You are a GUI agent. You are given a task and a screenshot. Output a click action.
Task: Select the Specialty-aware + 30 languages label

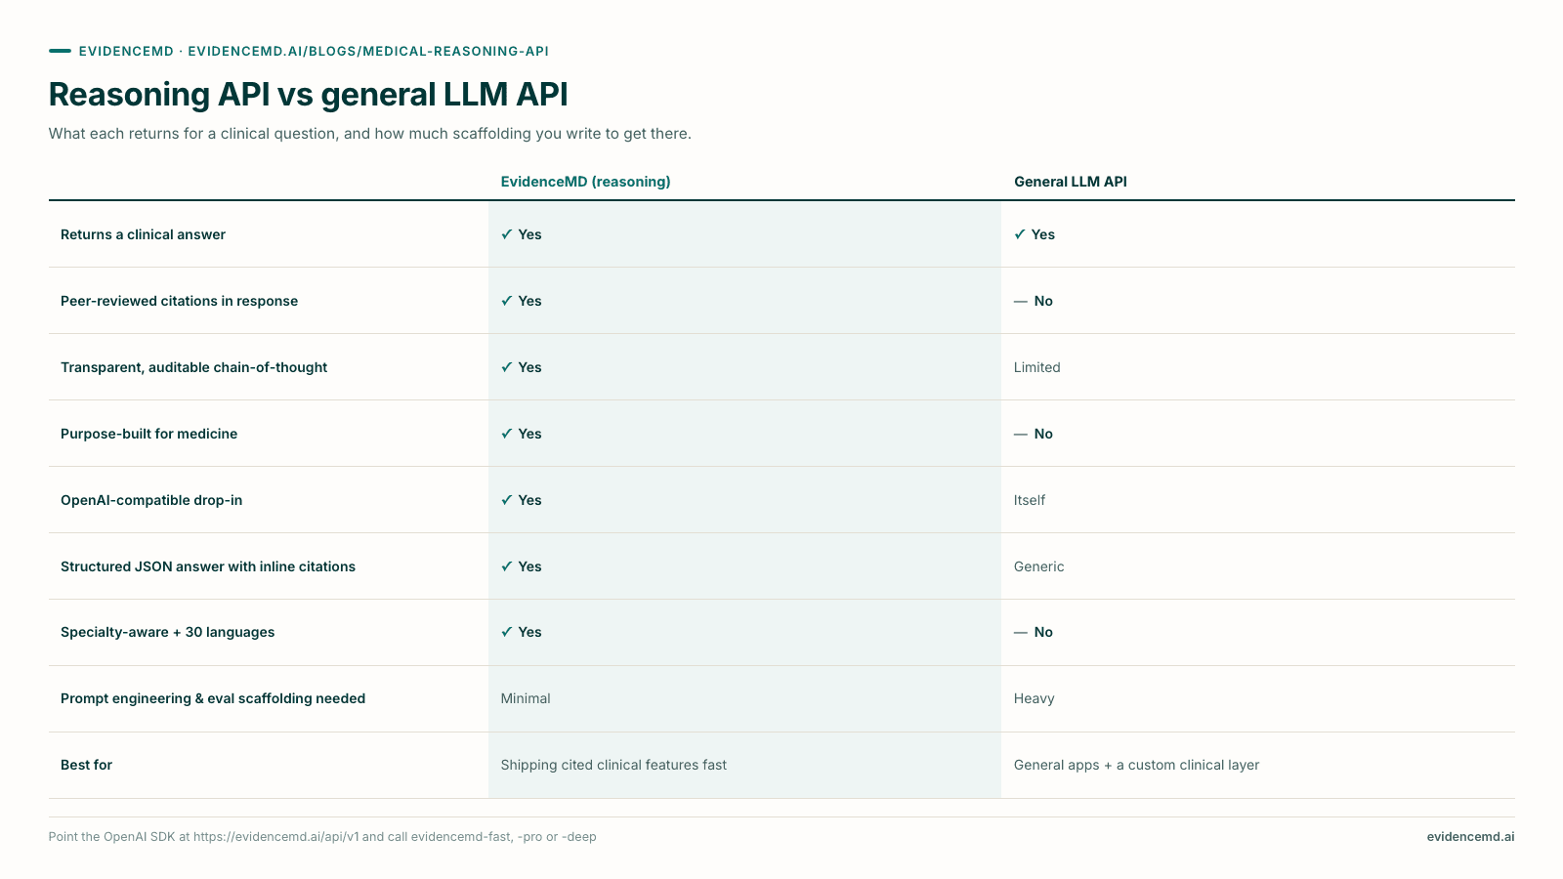(x=167, y=632)
